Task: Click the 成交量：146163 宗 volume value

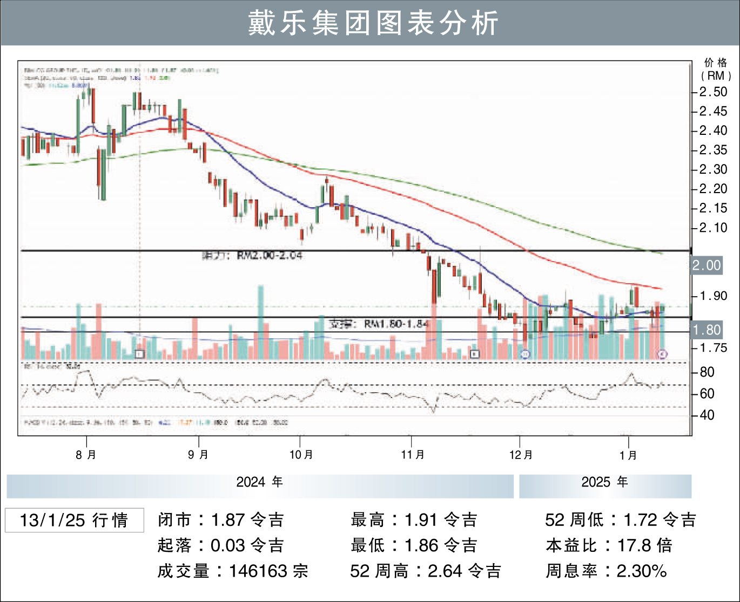Action: tap(233, 571)
